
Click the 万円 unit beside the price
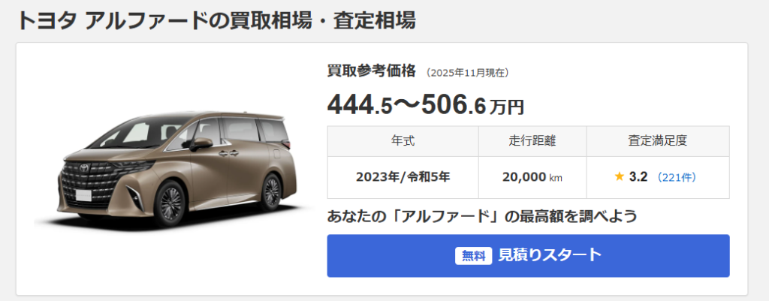(507, 107)
